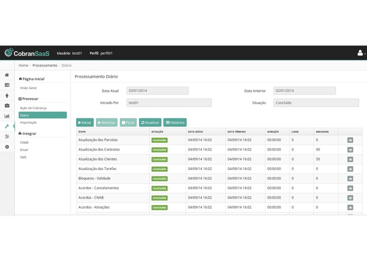View details of Atualização das Parcelas row
367x261 pixels.
(x=350, y=140)
